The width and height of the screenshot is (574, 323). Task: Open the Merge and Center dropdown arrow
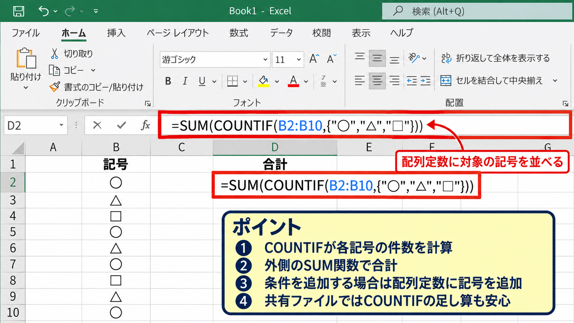pos(555,81)
